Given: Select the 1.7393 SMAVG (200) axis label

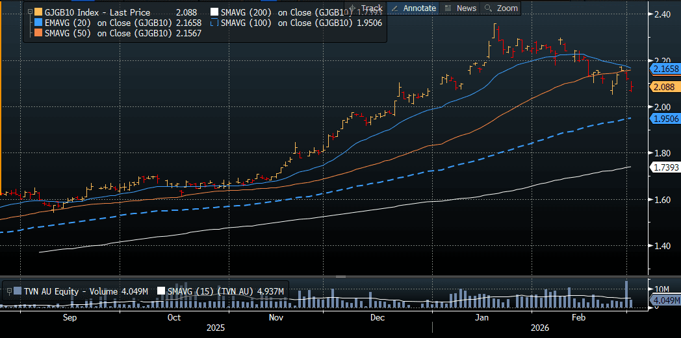Looking at the screenshot, I should click(665, 167).
